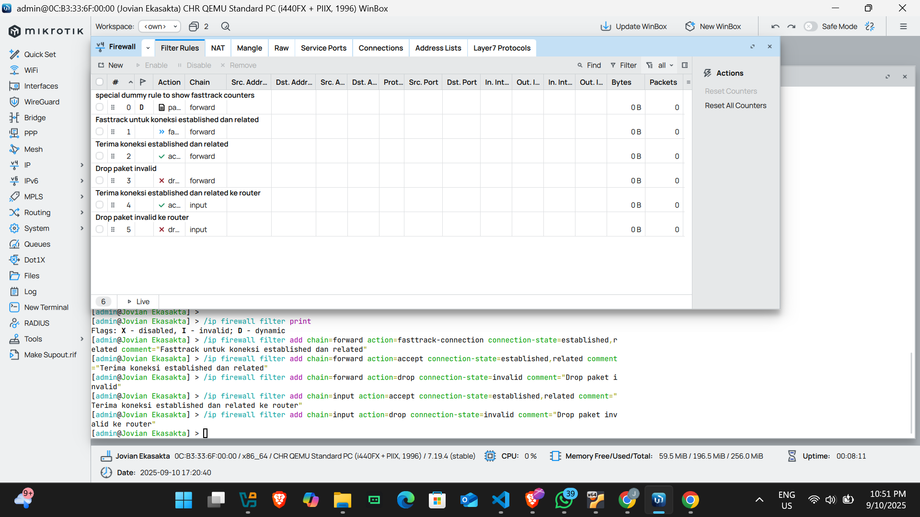Open WireGuard from the sidebar
This screenshot has height=517, width=920.
(x=41, y=101)
